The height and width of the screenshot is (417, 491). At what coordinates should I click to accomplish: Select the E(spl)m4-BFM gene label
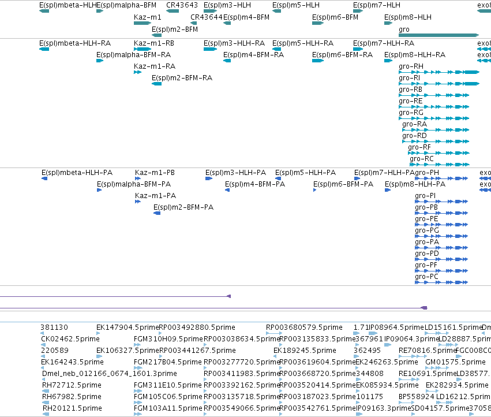coord(246,17)
